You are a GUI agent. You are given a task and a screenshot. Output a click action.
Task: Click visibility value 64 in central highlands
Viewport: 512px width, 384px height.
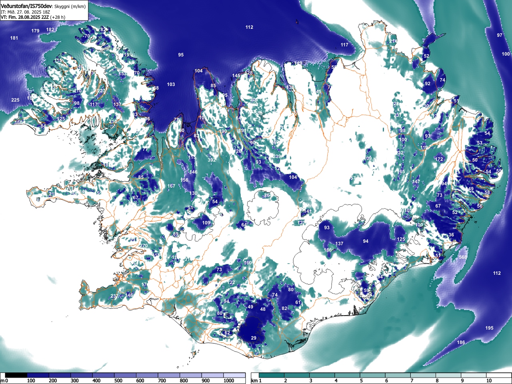point(244,225)
